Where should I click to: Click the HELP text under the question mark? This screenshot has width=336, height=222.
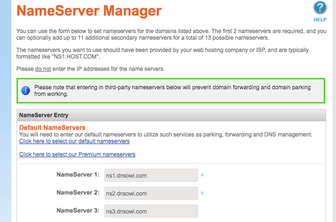[320, 20]
